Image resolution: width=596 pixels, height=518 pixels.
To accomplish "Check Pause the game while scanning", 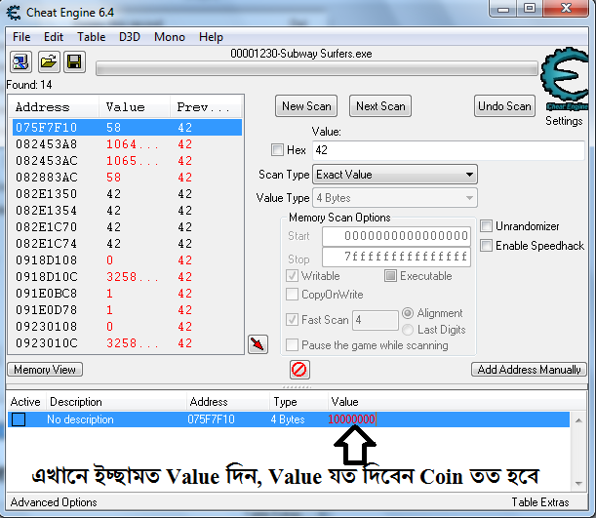I will 292,345.
